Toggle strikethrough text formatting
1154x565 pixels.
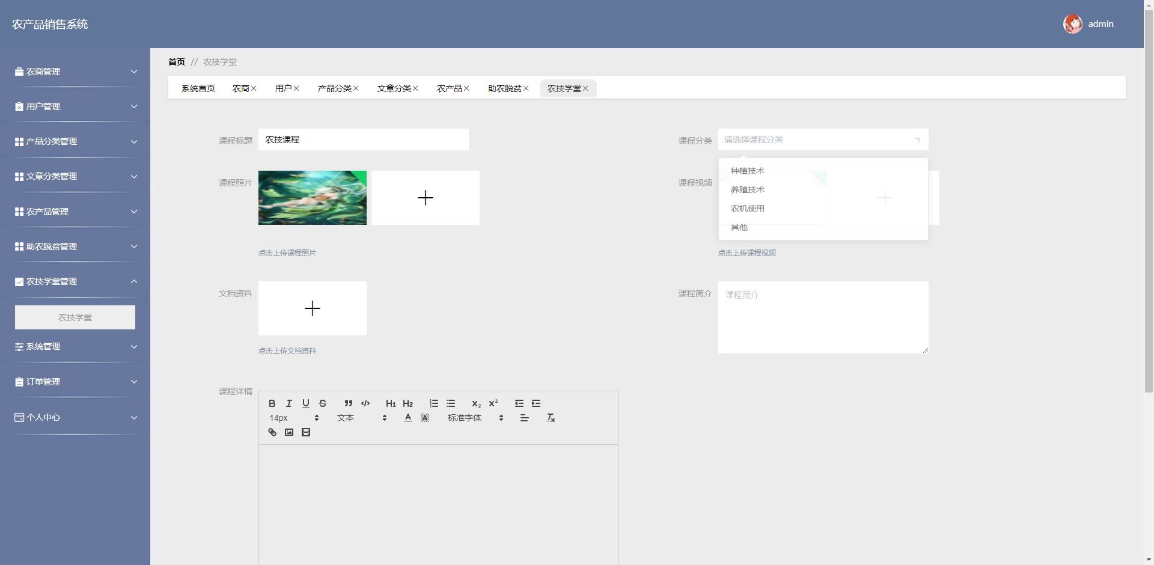tap(323, 403)
